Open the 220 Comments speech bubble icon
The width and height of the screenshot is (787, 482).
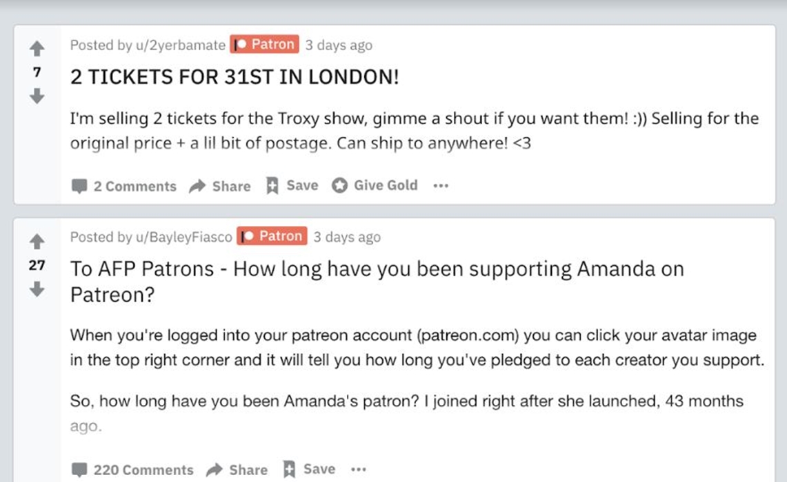79,470
